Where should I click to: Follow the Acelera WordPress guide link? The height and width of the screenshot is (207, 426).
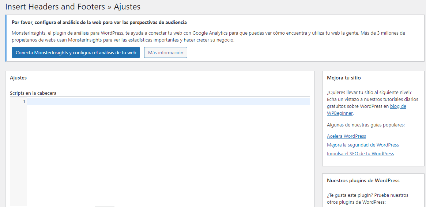tap(346, 136)
